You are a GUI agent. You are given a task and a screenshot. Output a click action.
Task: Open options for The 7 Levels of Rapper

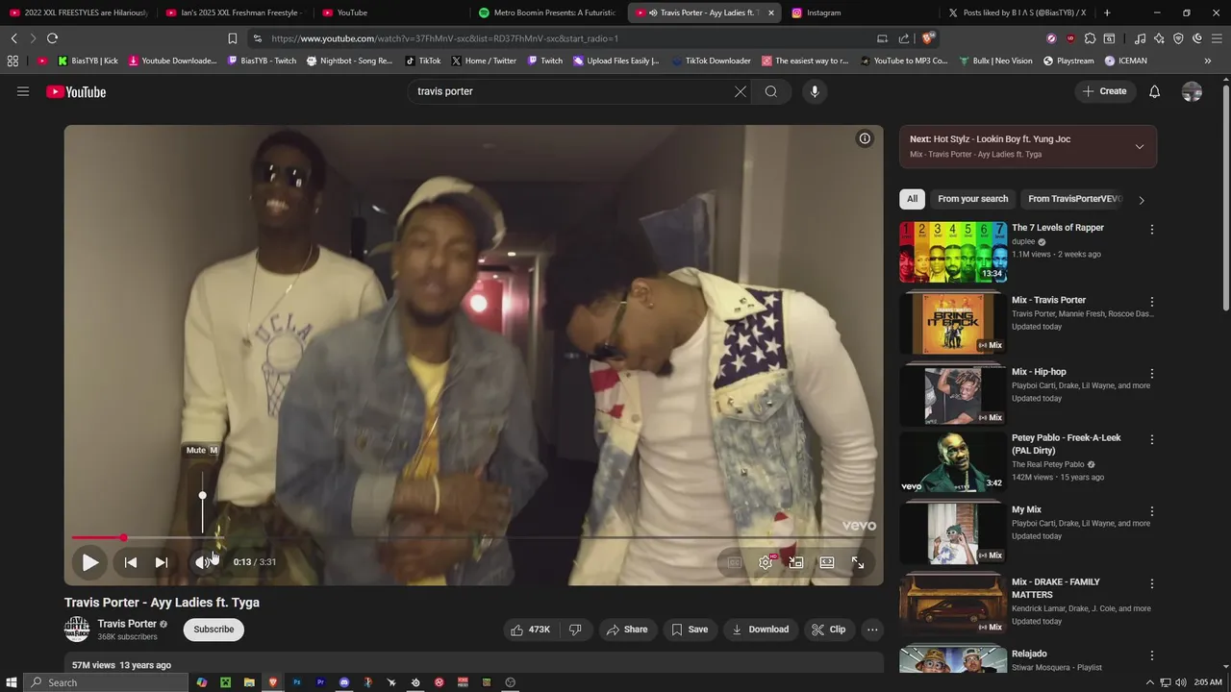(1151, 230)
